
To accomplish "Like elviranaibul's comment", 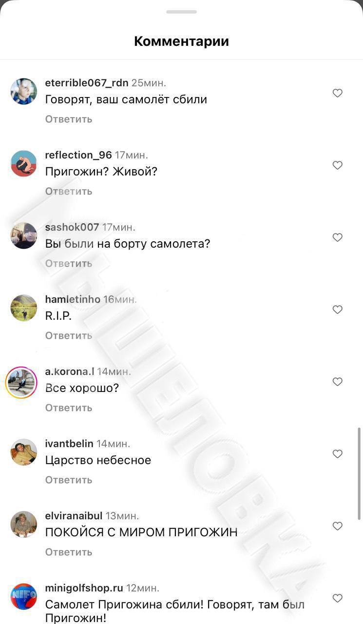I will [x=337, y=526].
